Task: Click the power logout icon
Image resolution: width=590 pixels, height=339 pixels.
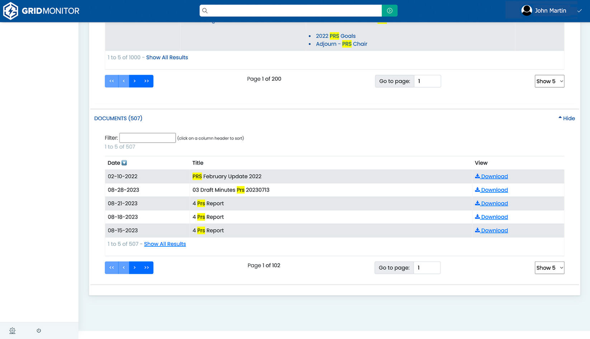Action: click(39, 330)
